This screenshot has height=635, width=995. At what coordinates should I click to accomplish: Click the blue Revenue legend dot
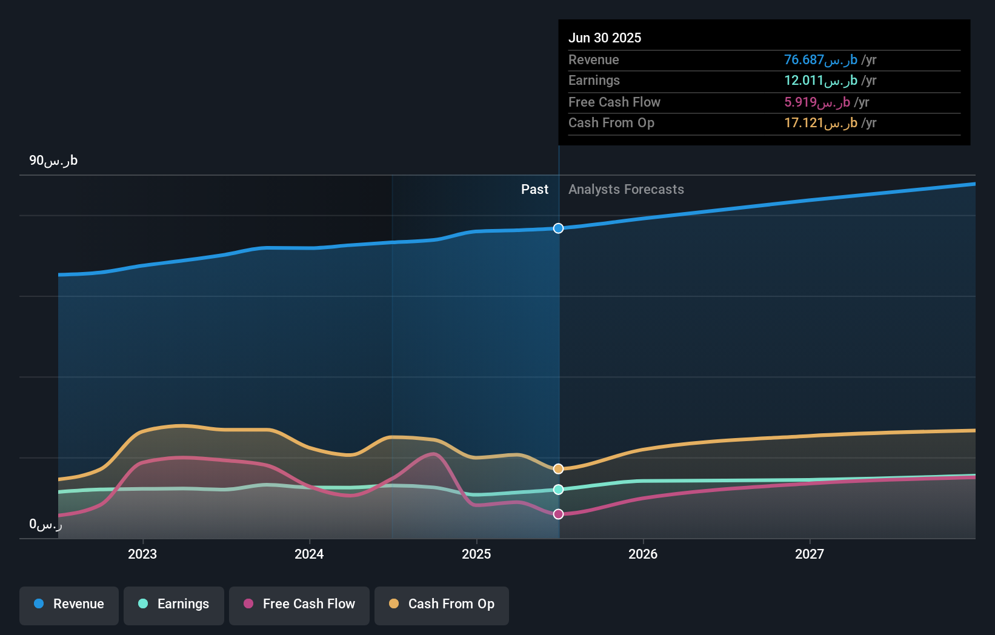point(38,604)
